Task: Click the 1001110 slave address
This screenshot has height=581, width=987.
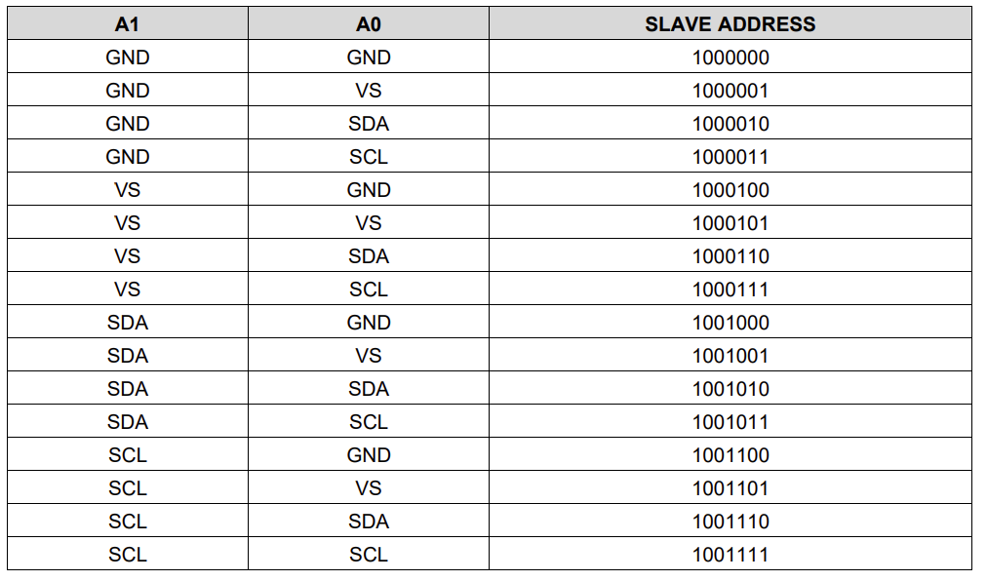Action: (x=730, y=522)
